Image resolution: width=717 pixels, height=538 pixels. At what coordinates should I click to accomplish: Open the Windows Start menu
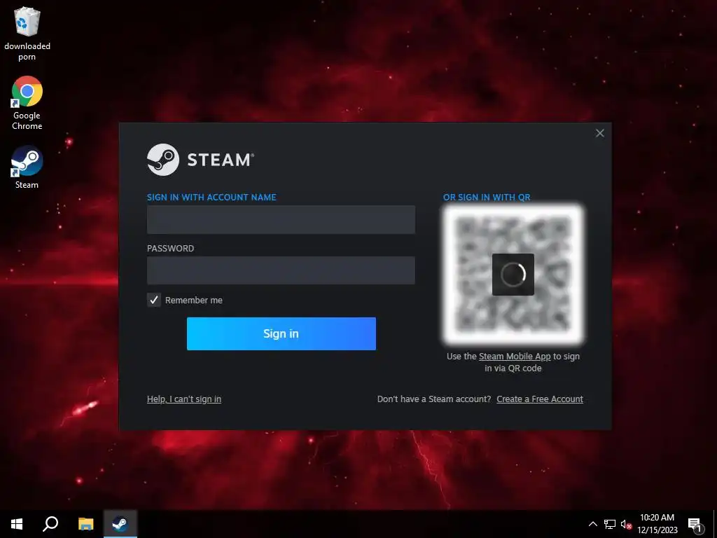(x=17, y=524)
